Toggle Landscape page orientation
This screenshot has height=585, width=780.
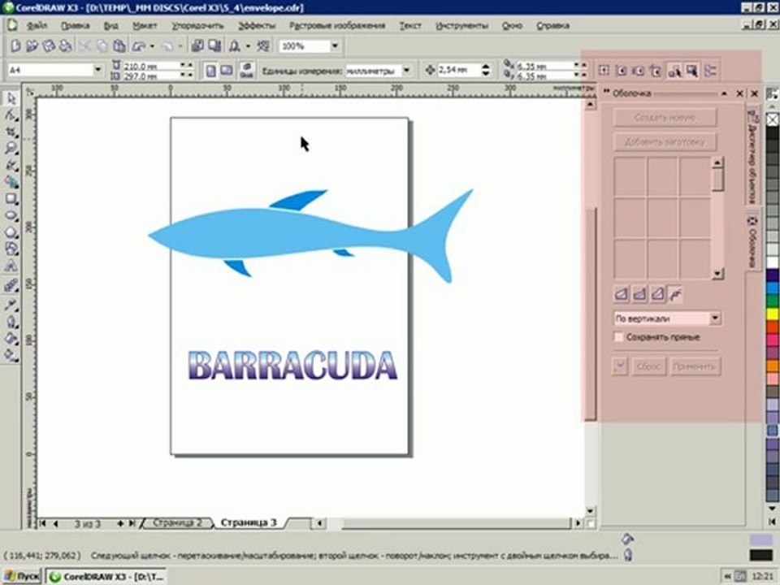point(227,71)
